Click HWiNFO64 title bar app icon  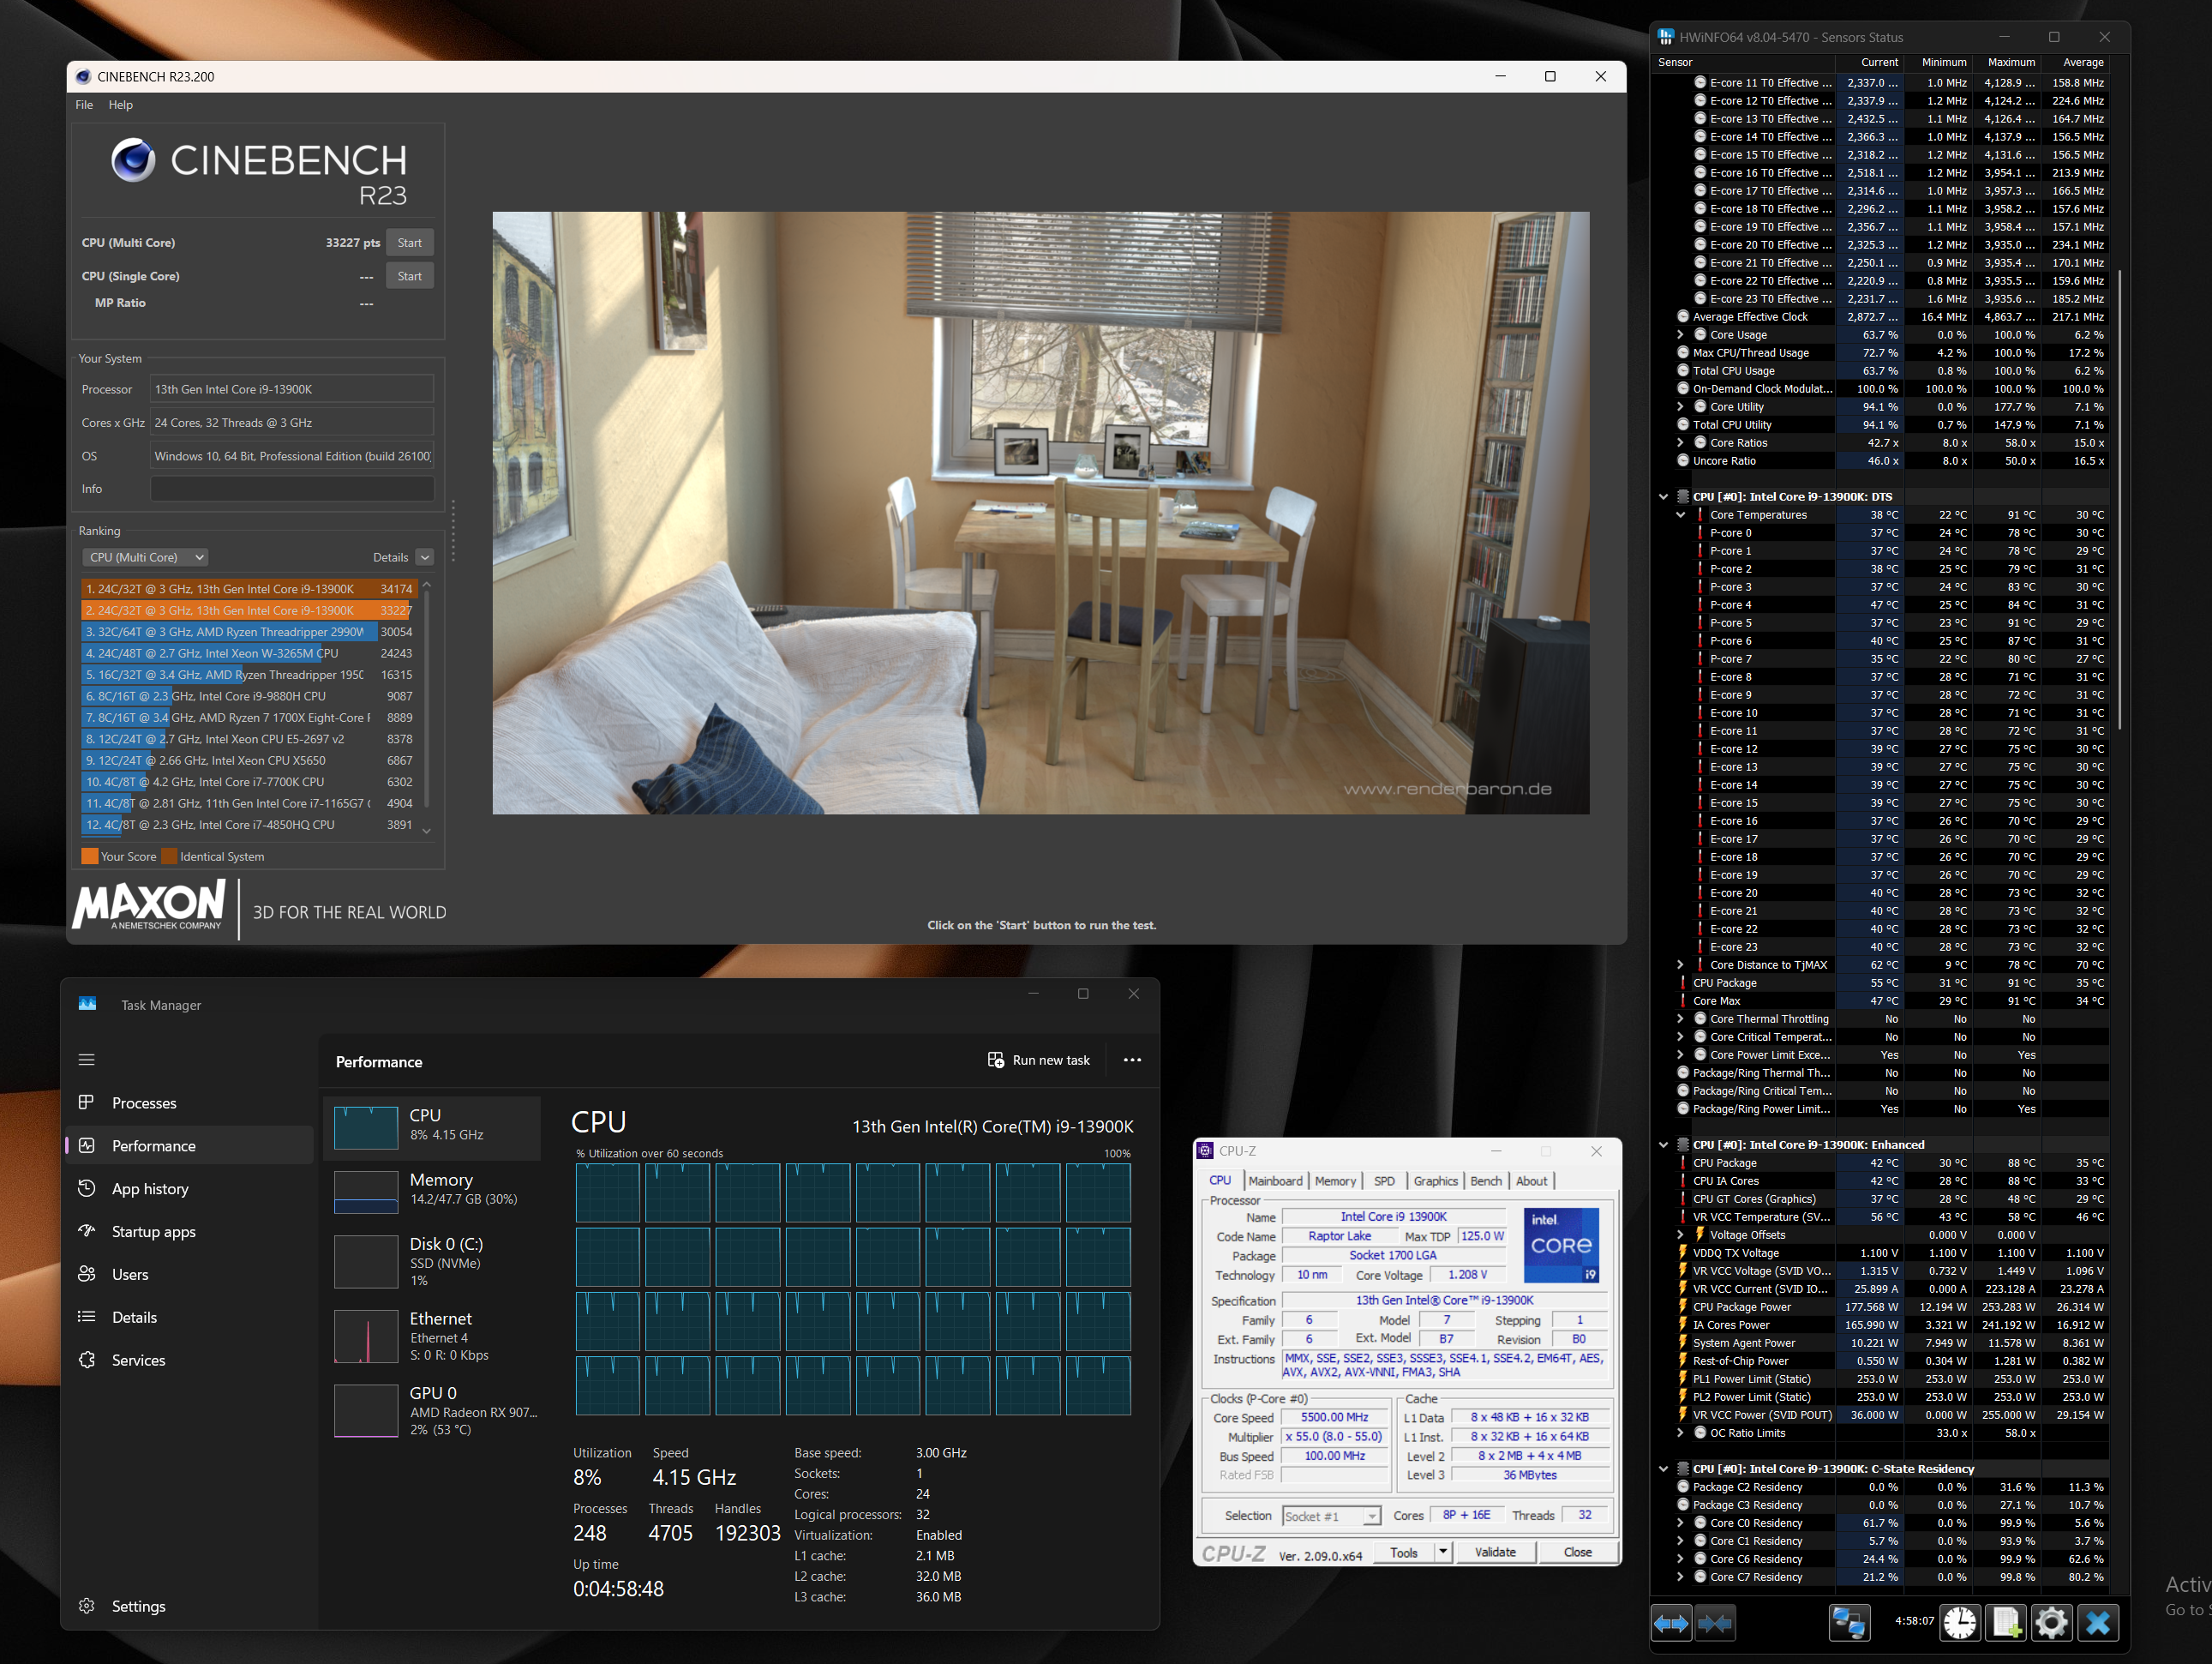point(1665,37)
